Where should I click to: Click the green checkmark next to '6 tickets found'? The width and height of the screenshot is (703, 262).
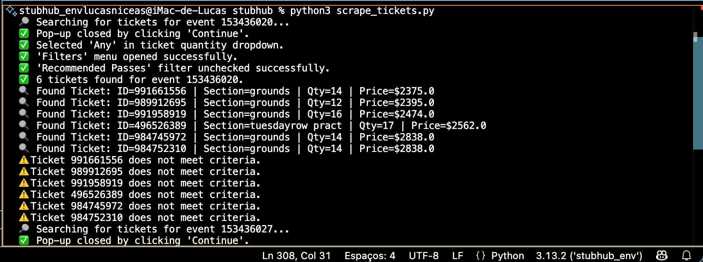pos(24,79)
